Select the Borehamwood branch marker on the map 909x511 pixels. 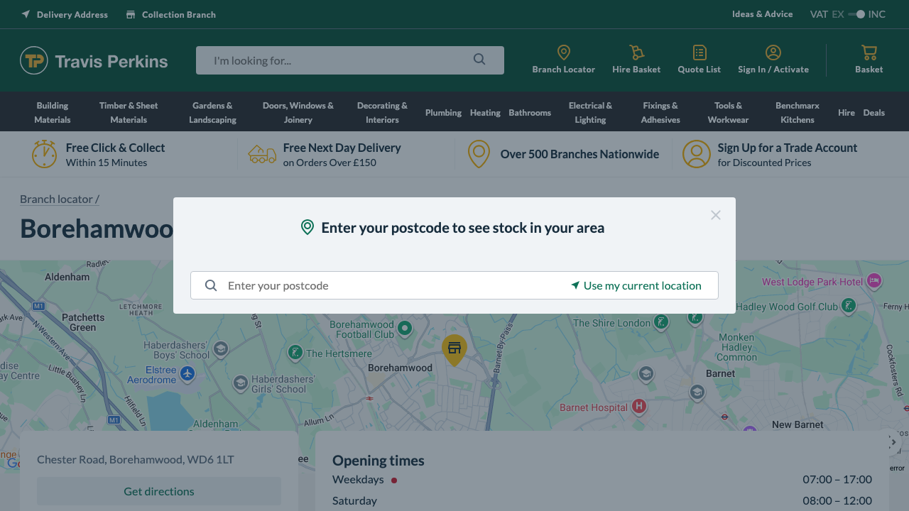click(x=454, y=349)
